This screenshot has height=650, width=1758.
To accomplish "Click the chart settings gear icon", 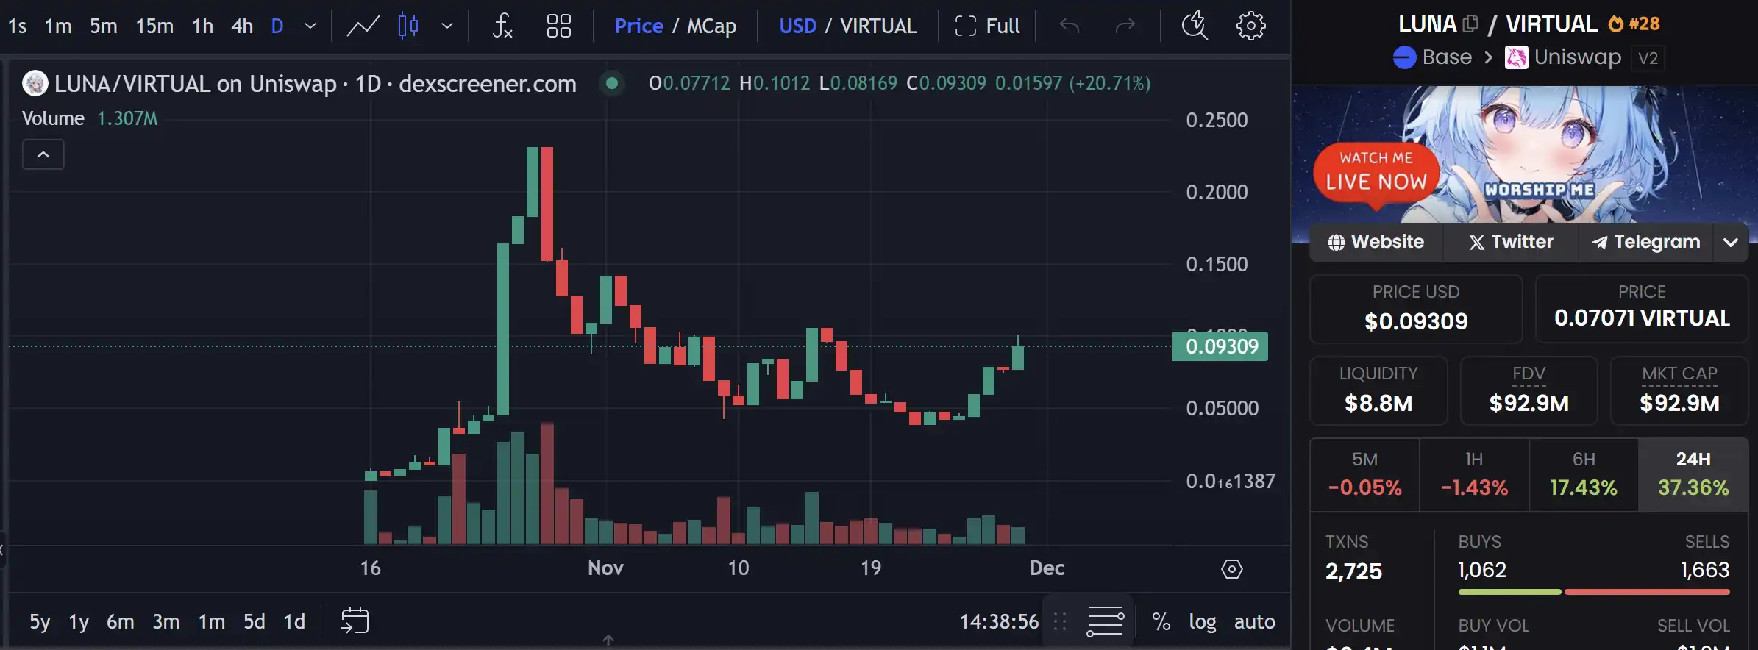I will [1250, 26].
